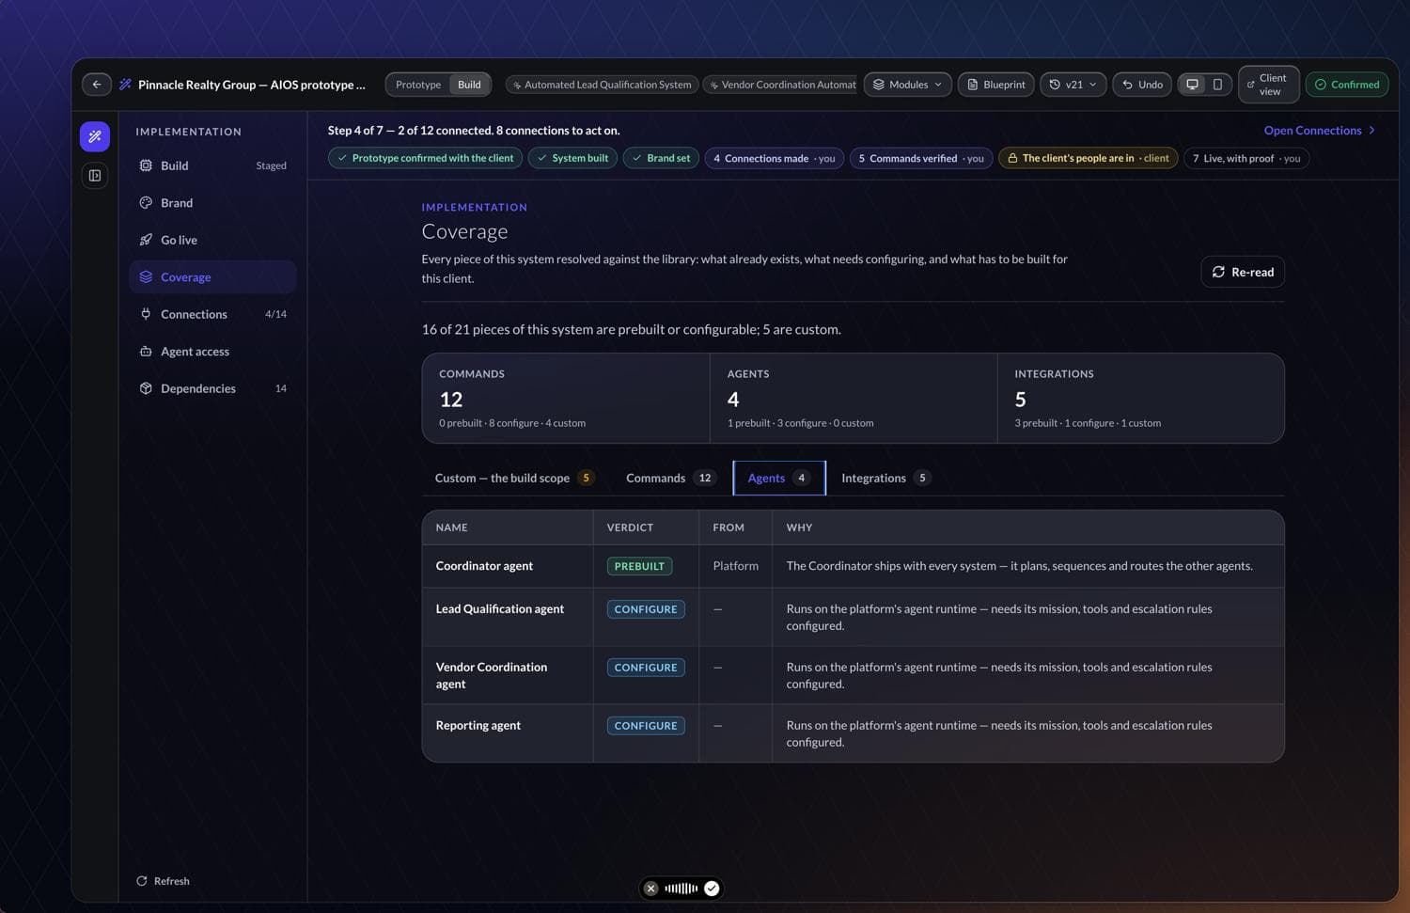Click the Agent access robot icon
The height and width of the screenshot is (913, 1410).
(x=146, y=352)
